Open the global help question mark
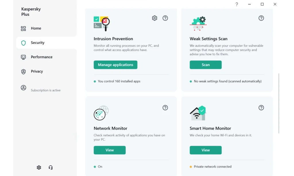 point(236,4)
